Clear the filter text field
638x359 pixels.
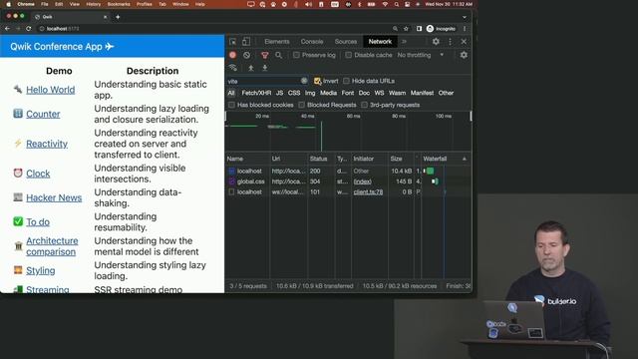pos(304,81)
